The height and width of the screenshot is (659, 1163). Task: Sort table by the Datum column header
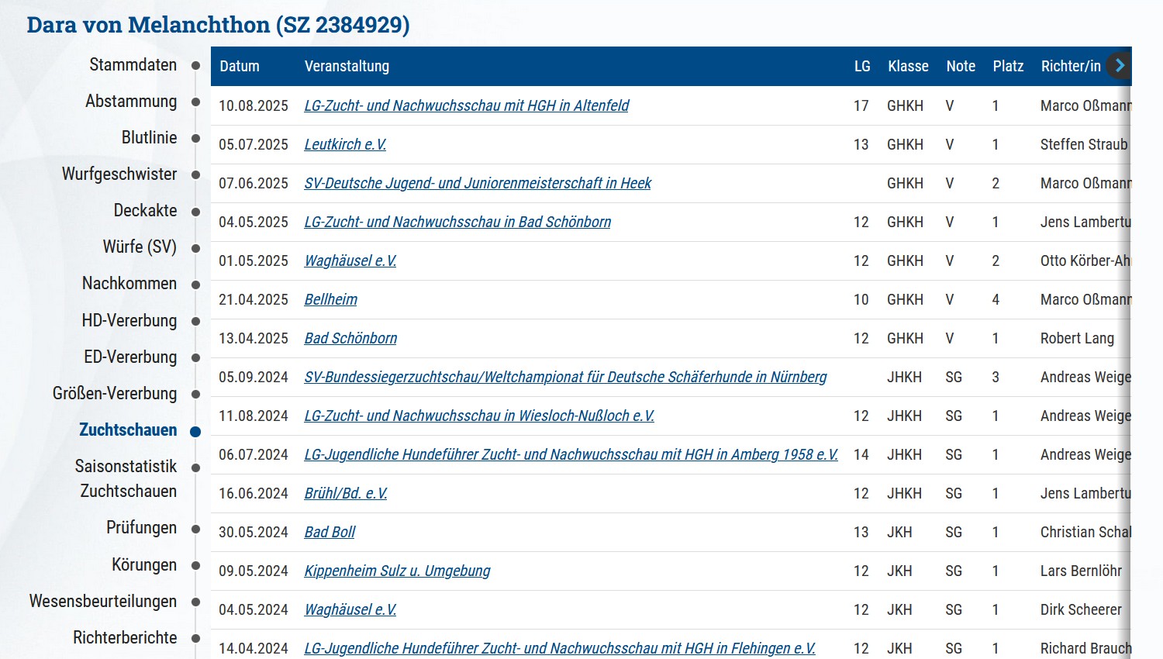(x=240, y=67)
